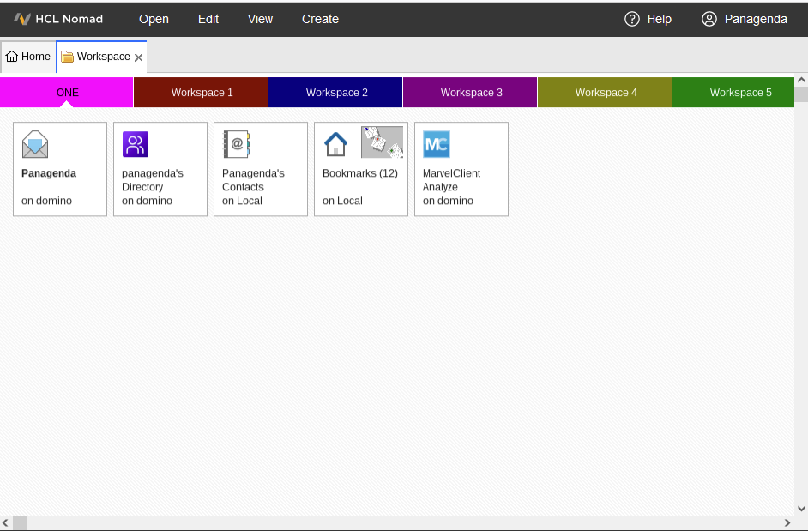This screenshot has width=808, height=531.
Task: Switch to the Workspace tab
Action: tap(101, 57)
